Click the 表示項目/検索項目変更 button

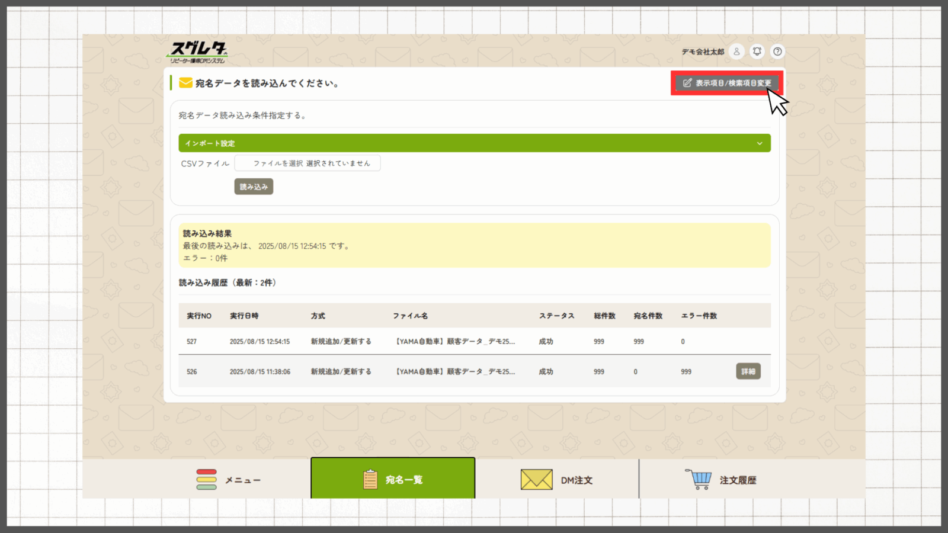point(727,83)
